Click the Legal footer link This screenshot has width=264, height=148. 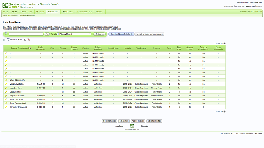(x=236, y=134)
